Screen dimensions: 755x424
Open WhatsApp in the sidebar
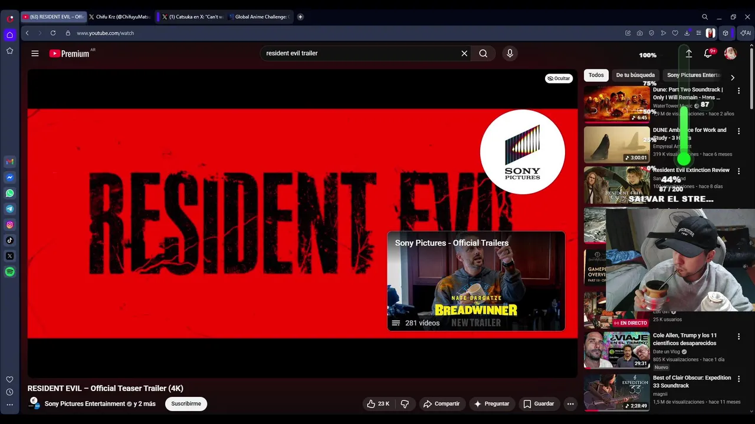[x=9, y=193]
